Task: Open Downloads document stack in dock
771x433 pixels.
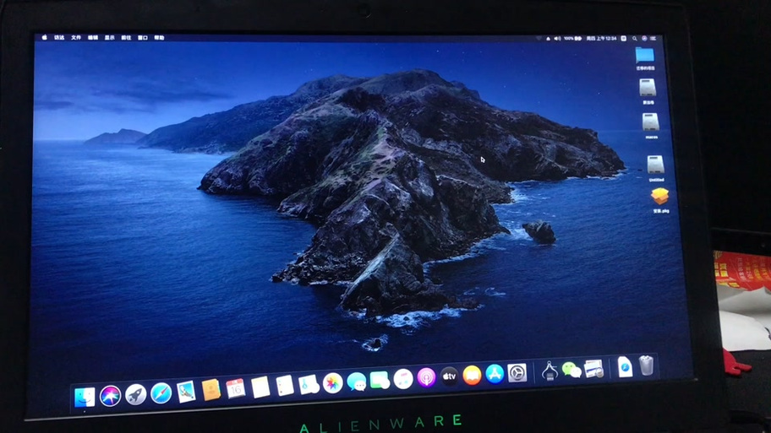Action: 625,366
